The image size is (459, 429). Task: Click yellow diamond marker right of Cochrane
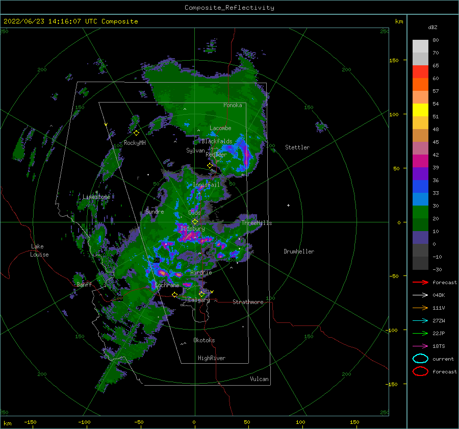pos(175,294)
